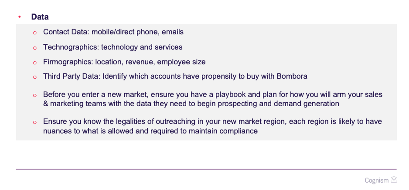Select the bold Data heading
This screenshot has height=190, width=409.
click(40, 17)
